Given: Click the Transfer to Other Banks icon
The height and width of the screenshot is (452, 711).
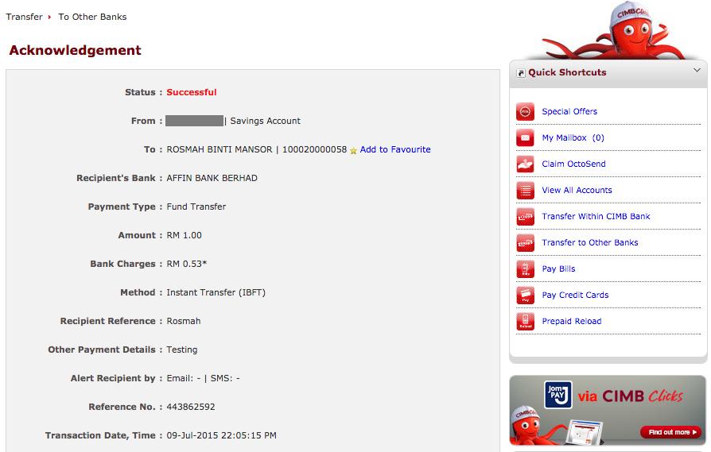Looking at the screenshot, I should (525, 243).
